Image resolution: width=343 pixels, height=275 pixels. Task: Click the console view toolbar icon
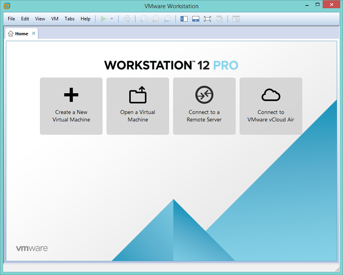click(236, 19)
